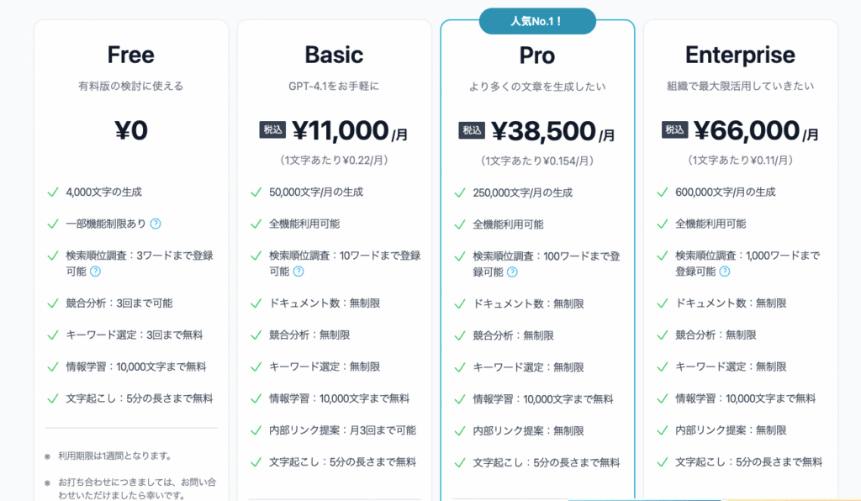Click the ¥0 price in Free plan

130,129
